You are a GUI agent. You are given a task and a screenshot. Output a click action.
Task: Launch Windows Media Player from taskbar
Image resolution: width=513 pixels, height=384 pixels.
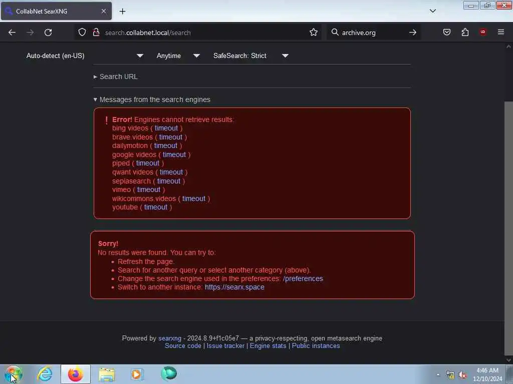click(137, 374)
